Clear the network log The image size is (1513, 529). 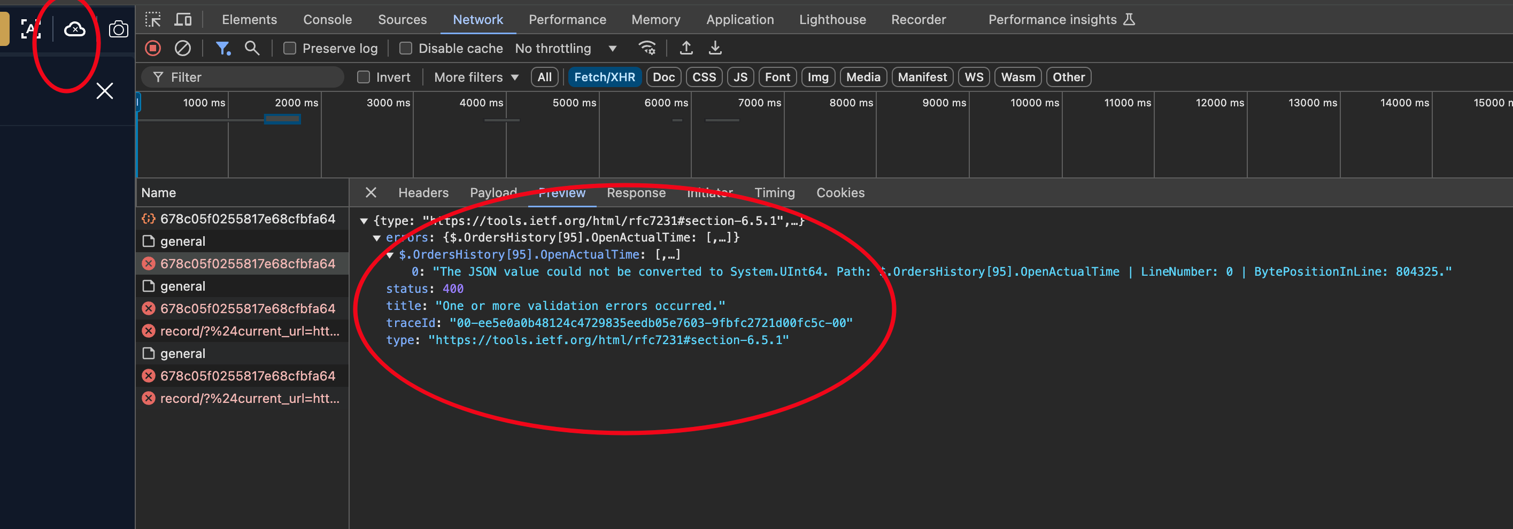[183, 48]
